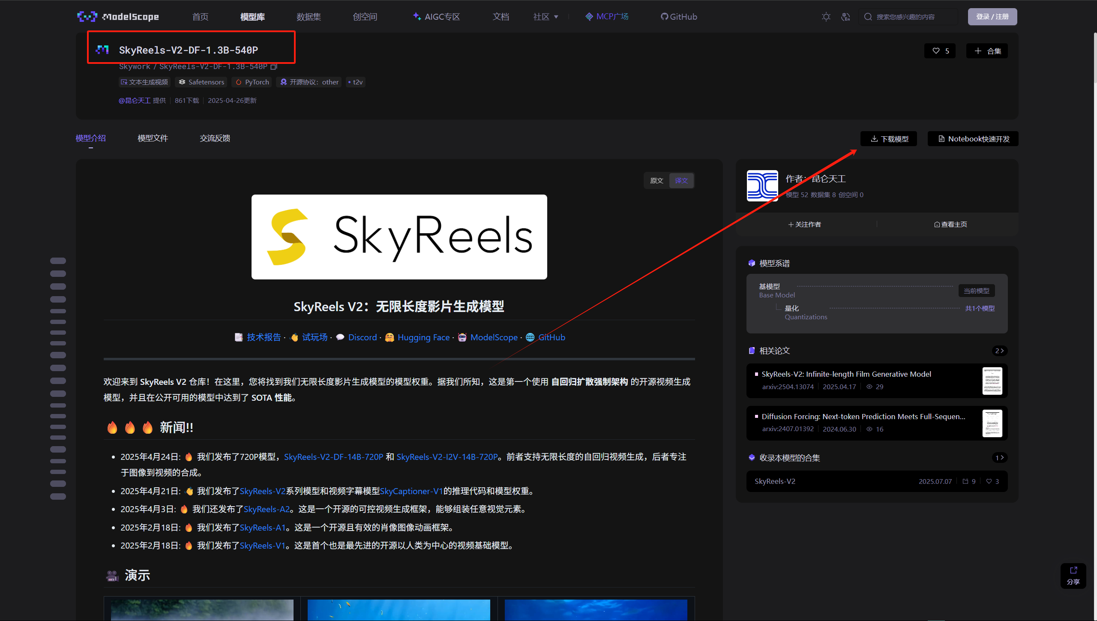1097x621 pixels.
Task: Expand the 收录本模型的合集 section
Action: (x=999, y=457)
